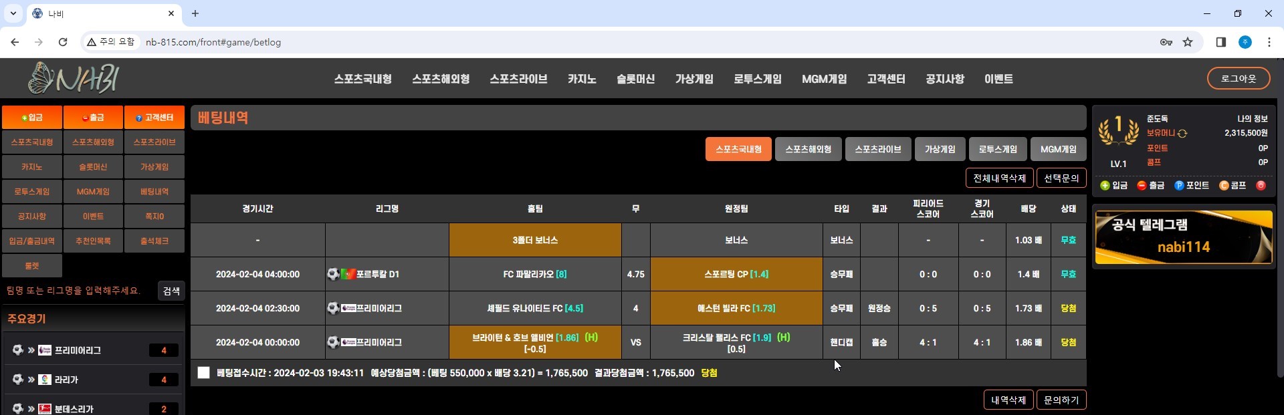Image resolution: width=1284 pixels, height=415 pixels.
Task: Refresh the 보유머니 balance icon
Action: (x=1182, y=133)
